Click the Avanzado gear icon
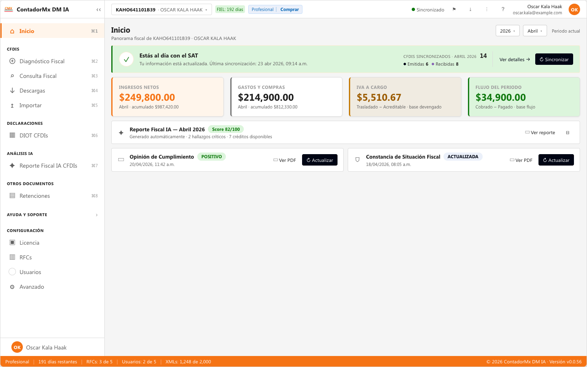Image resolution: width=587 pixels, height=367 pixels. (x=12, y=287)
